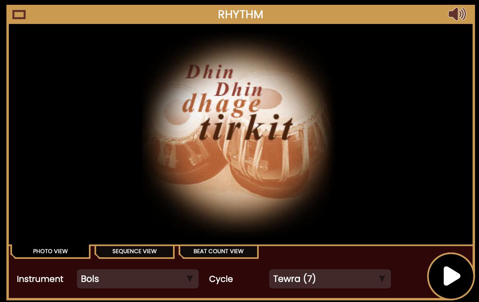
Task: Switch to the Photo View tab
Action: [50, 251]
